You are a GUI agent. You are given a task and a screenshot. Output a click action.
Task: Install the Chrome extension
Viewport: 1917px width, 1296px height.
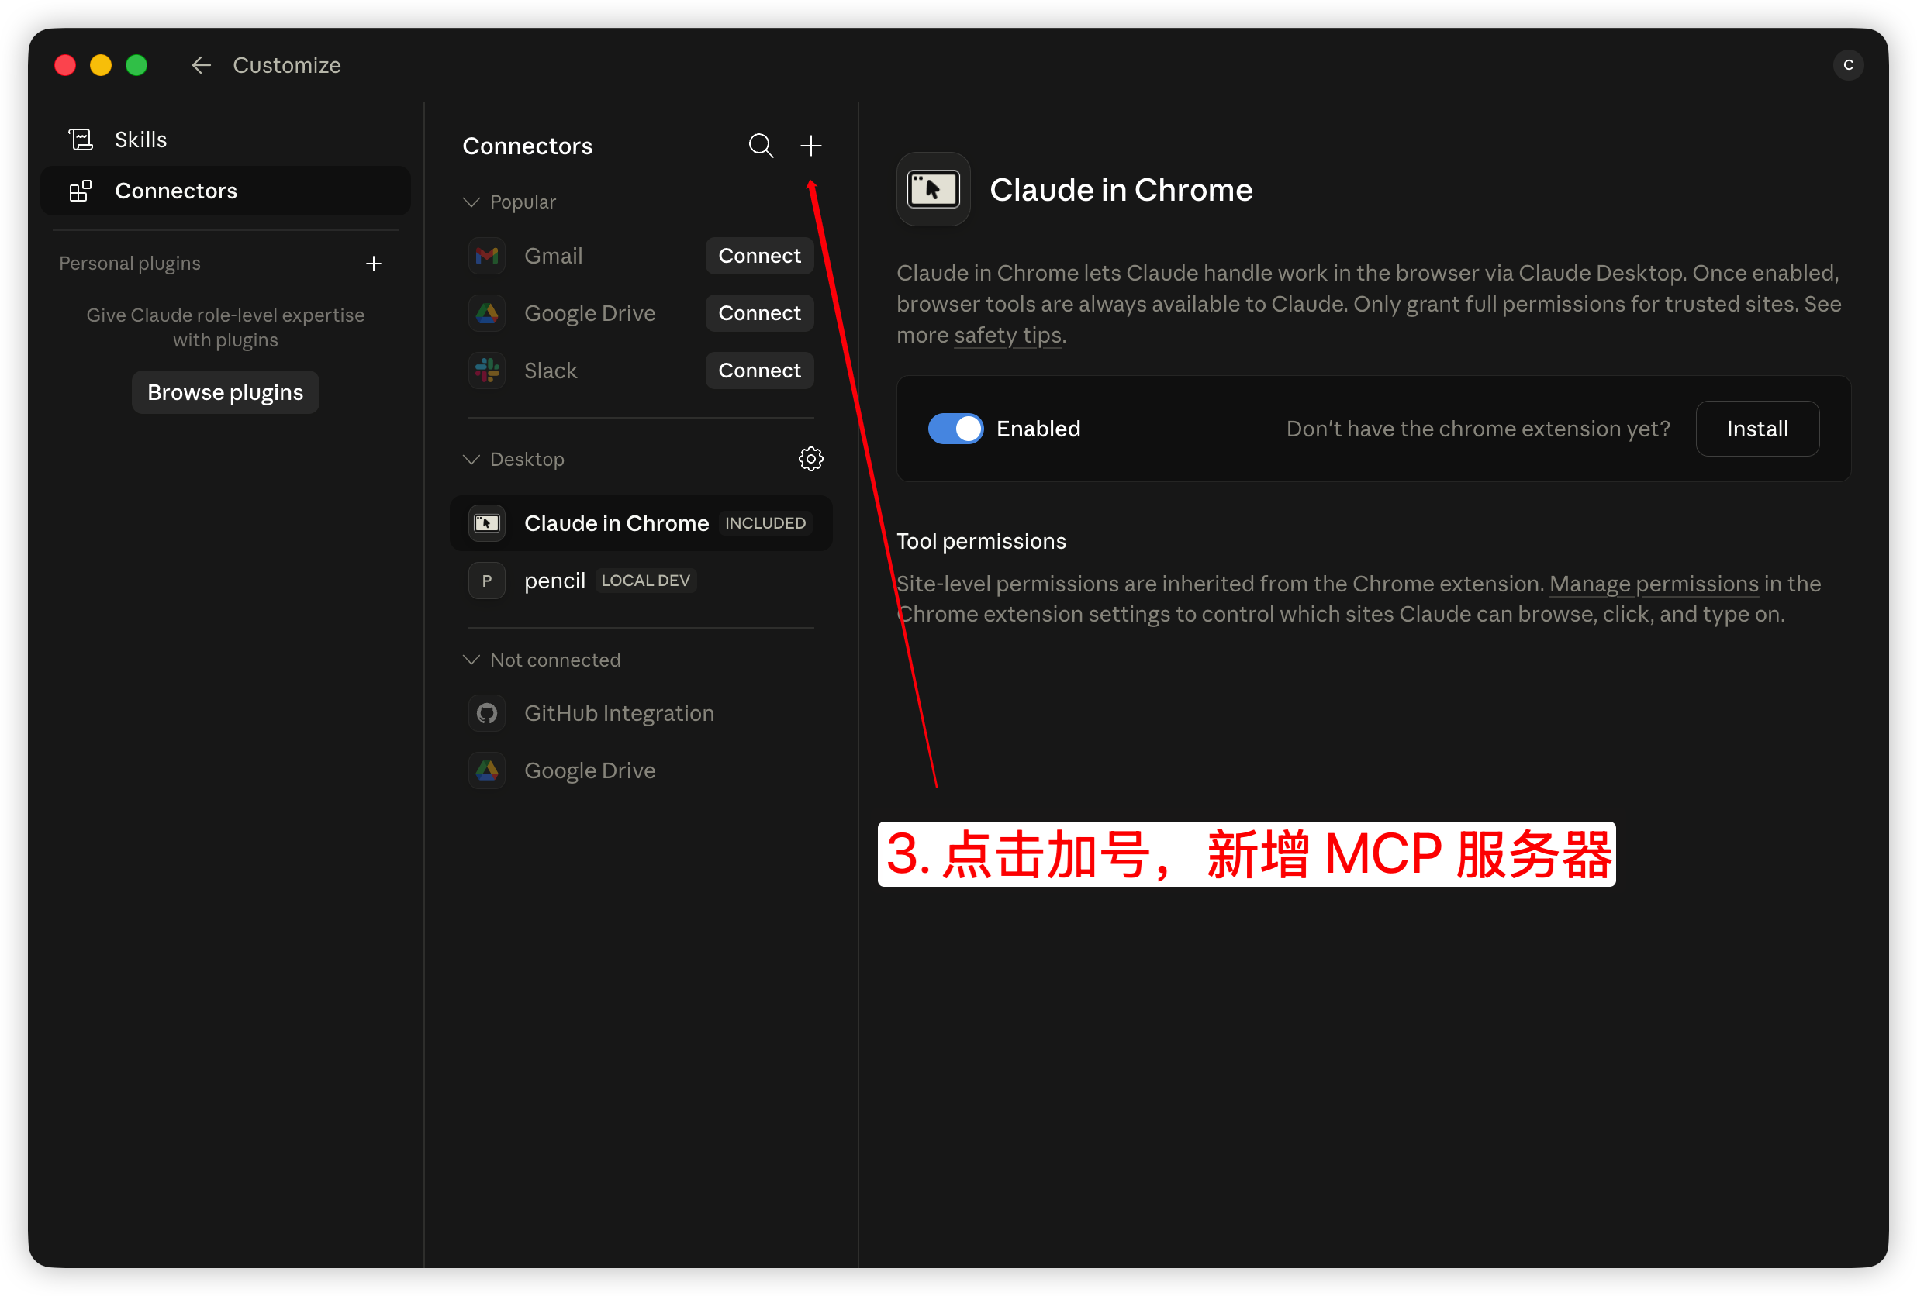1757,429
